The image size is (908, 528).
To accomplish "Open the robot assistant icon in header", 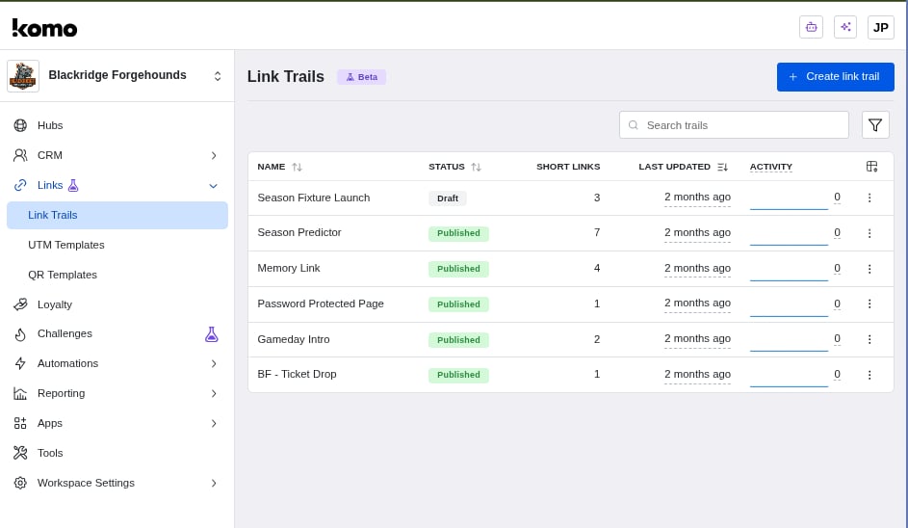I will pos(811,27).
